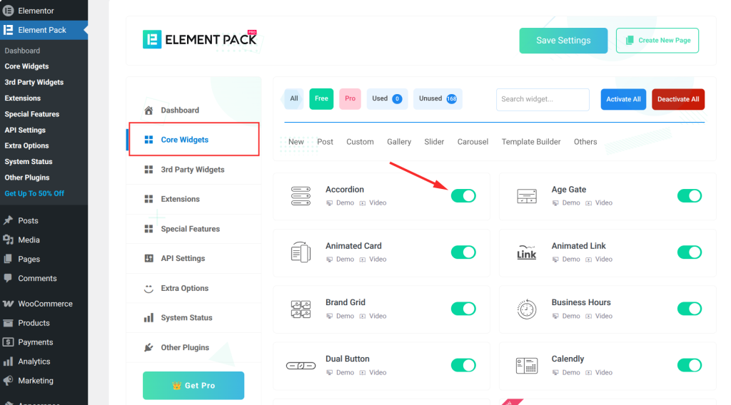Click the Elementor logo icon in WordPress sidebar
Screen dimensions: 731x405
click(x=8, y=10)
